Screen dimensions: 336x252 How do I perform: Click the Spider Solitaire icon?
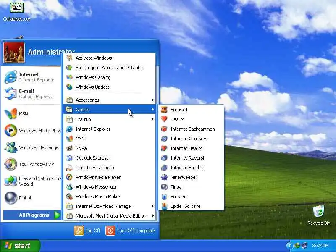[164, 206]
